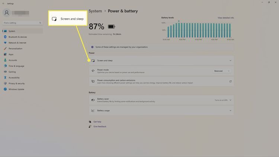Open Network & internet settings
This screenshot has width=279, height=157.
coord(17,43)
